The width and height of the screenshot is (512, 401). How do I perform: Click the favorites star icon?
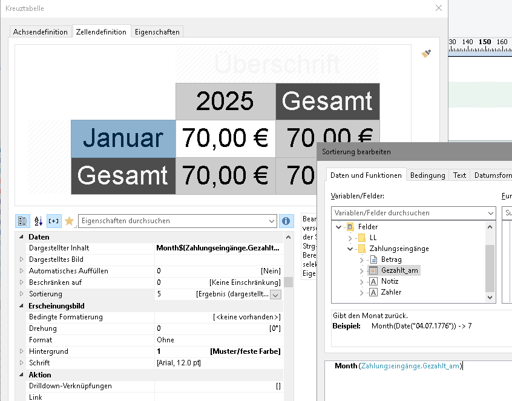(x=69, y=221)
